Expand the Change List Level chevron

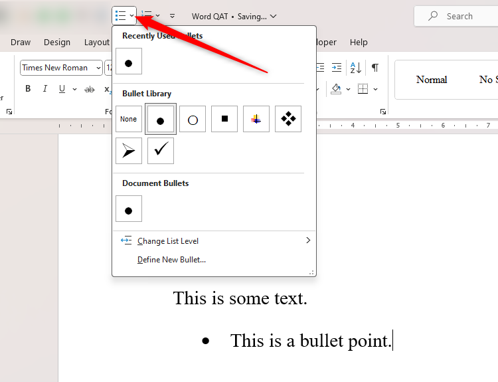[x=307, y=240]
